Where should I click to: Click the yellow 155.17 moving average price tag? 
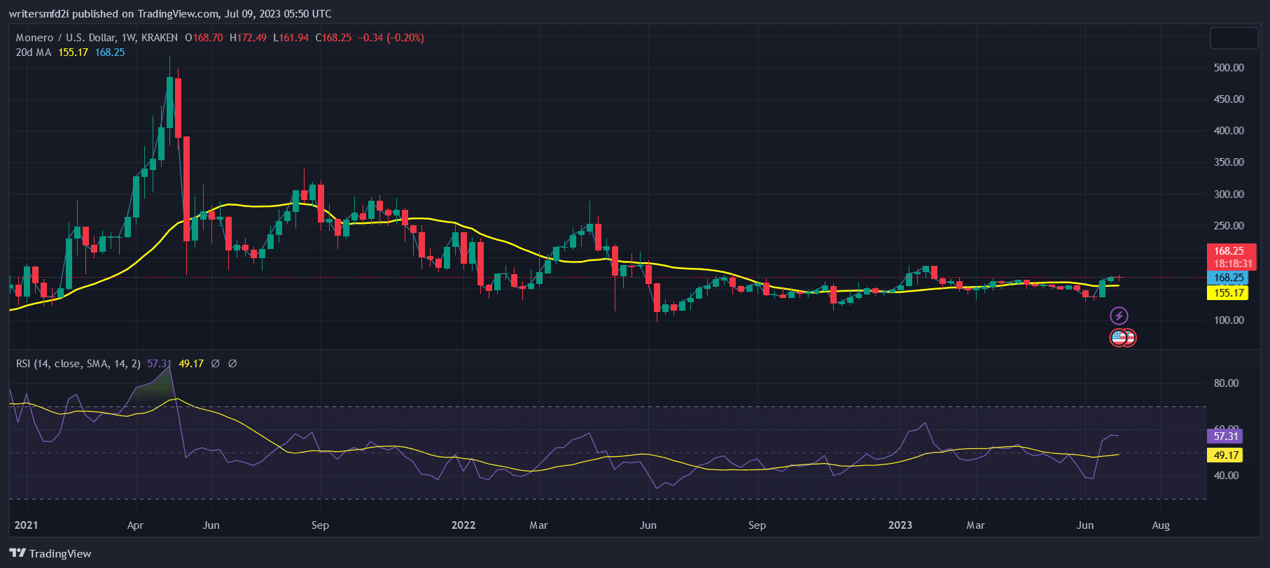[1228, 293]
